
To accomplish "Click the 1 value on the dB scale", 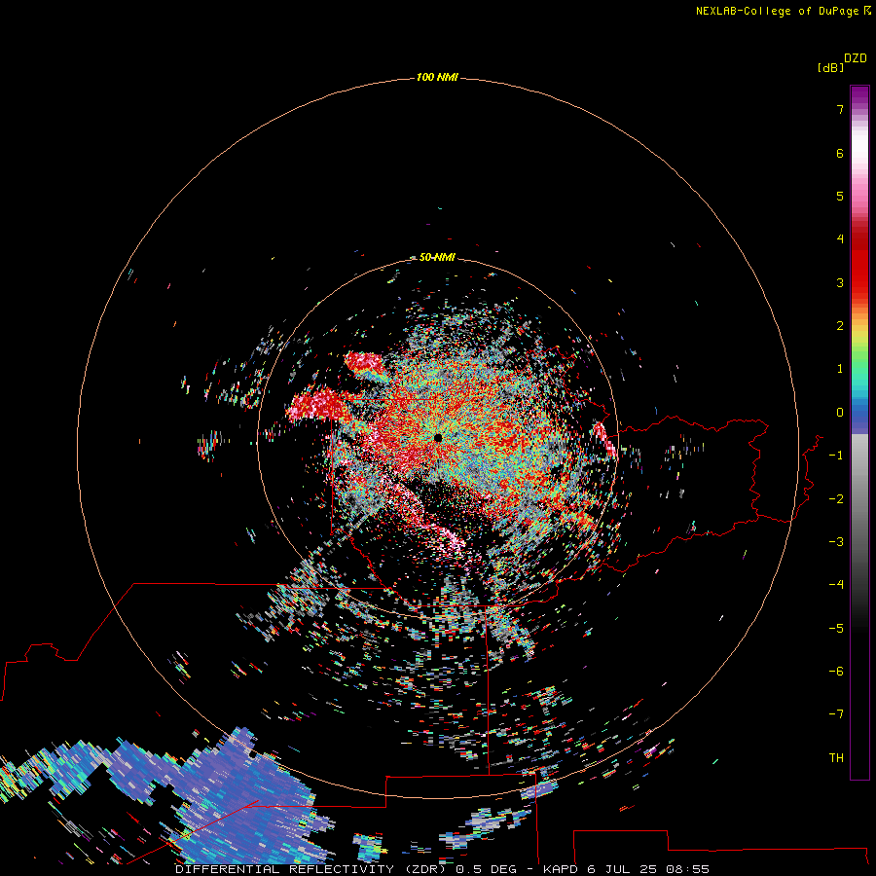I will [840, 369].
